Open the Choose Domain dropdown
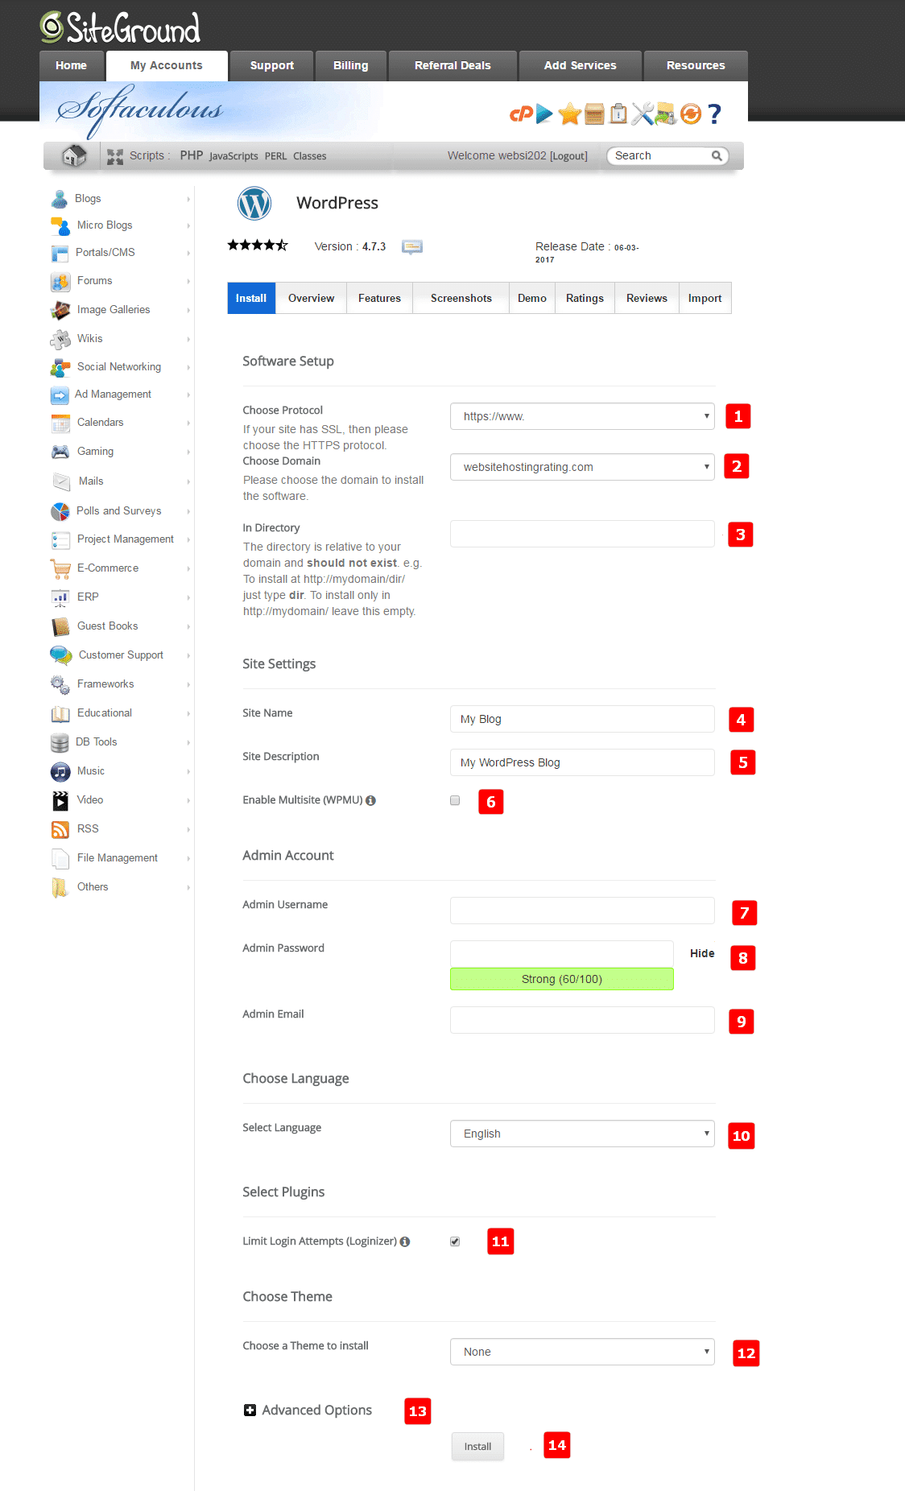This screenshot has width=905, height=1491. [582, 467]
